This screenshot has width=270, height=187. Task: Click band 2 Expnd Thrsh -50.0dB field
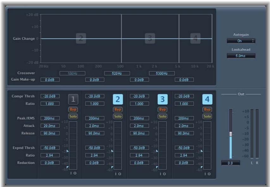[x=95, y=148]
